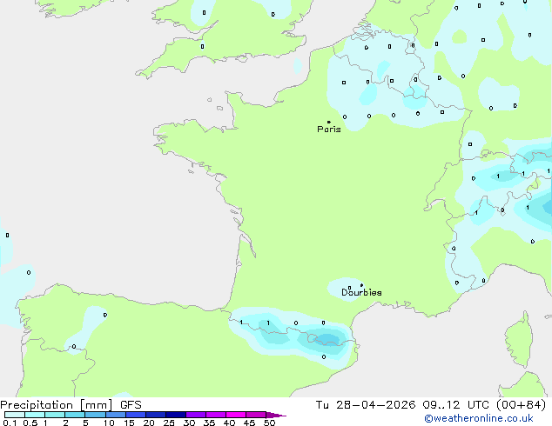Screen dimensions: 552x426
Task: Click the 'Precipitation [mm] GFS' map title
Action: point(71,405)
